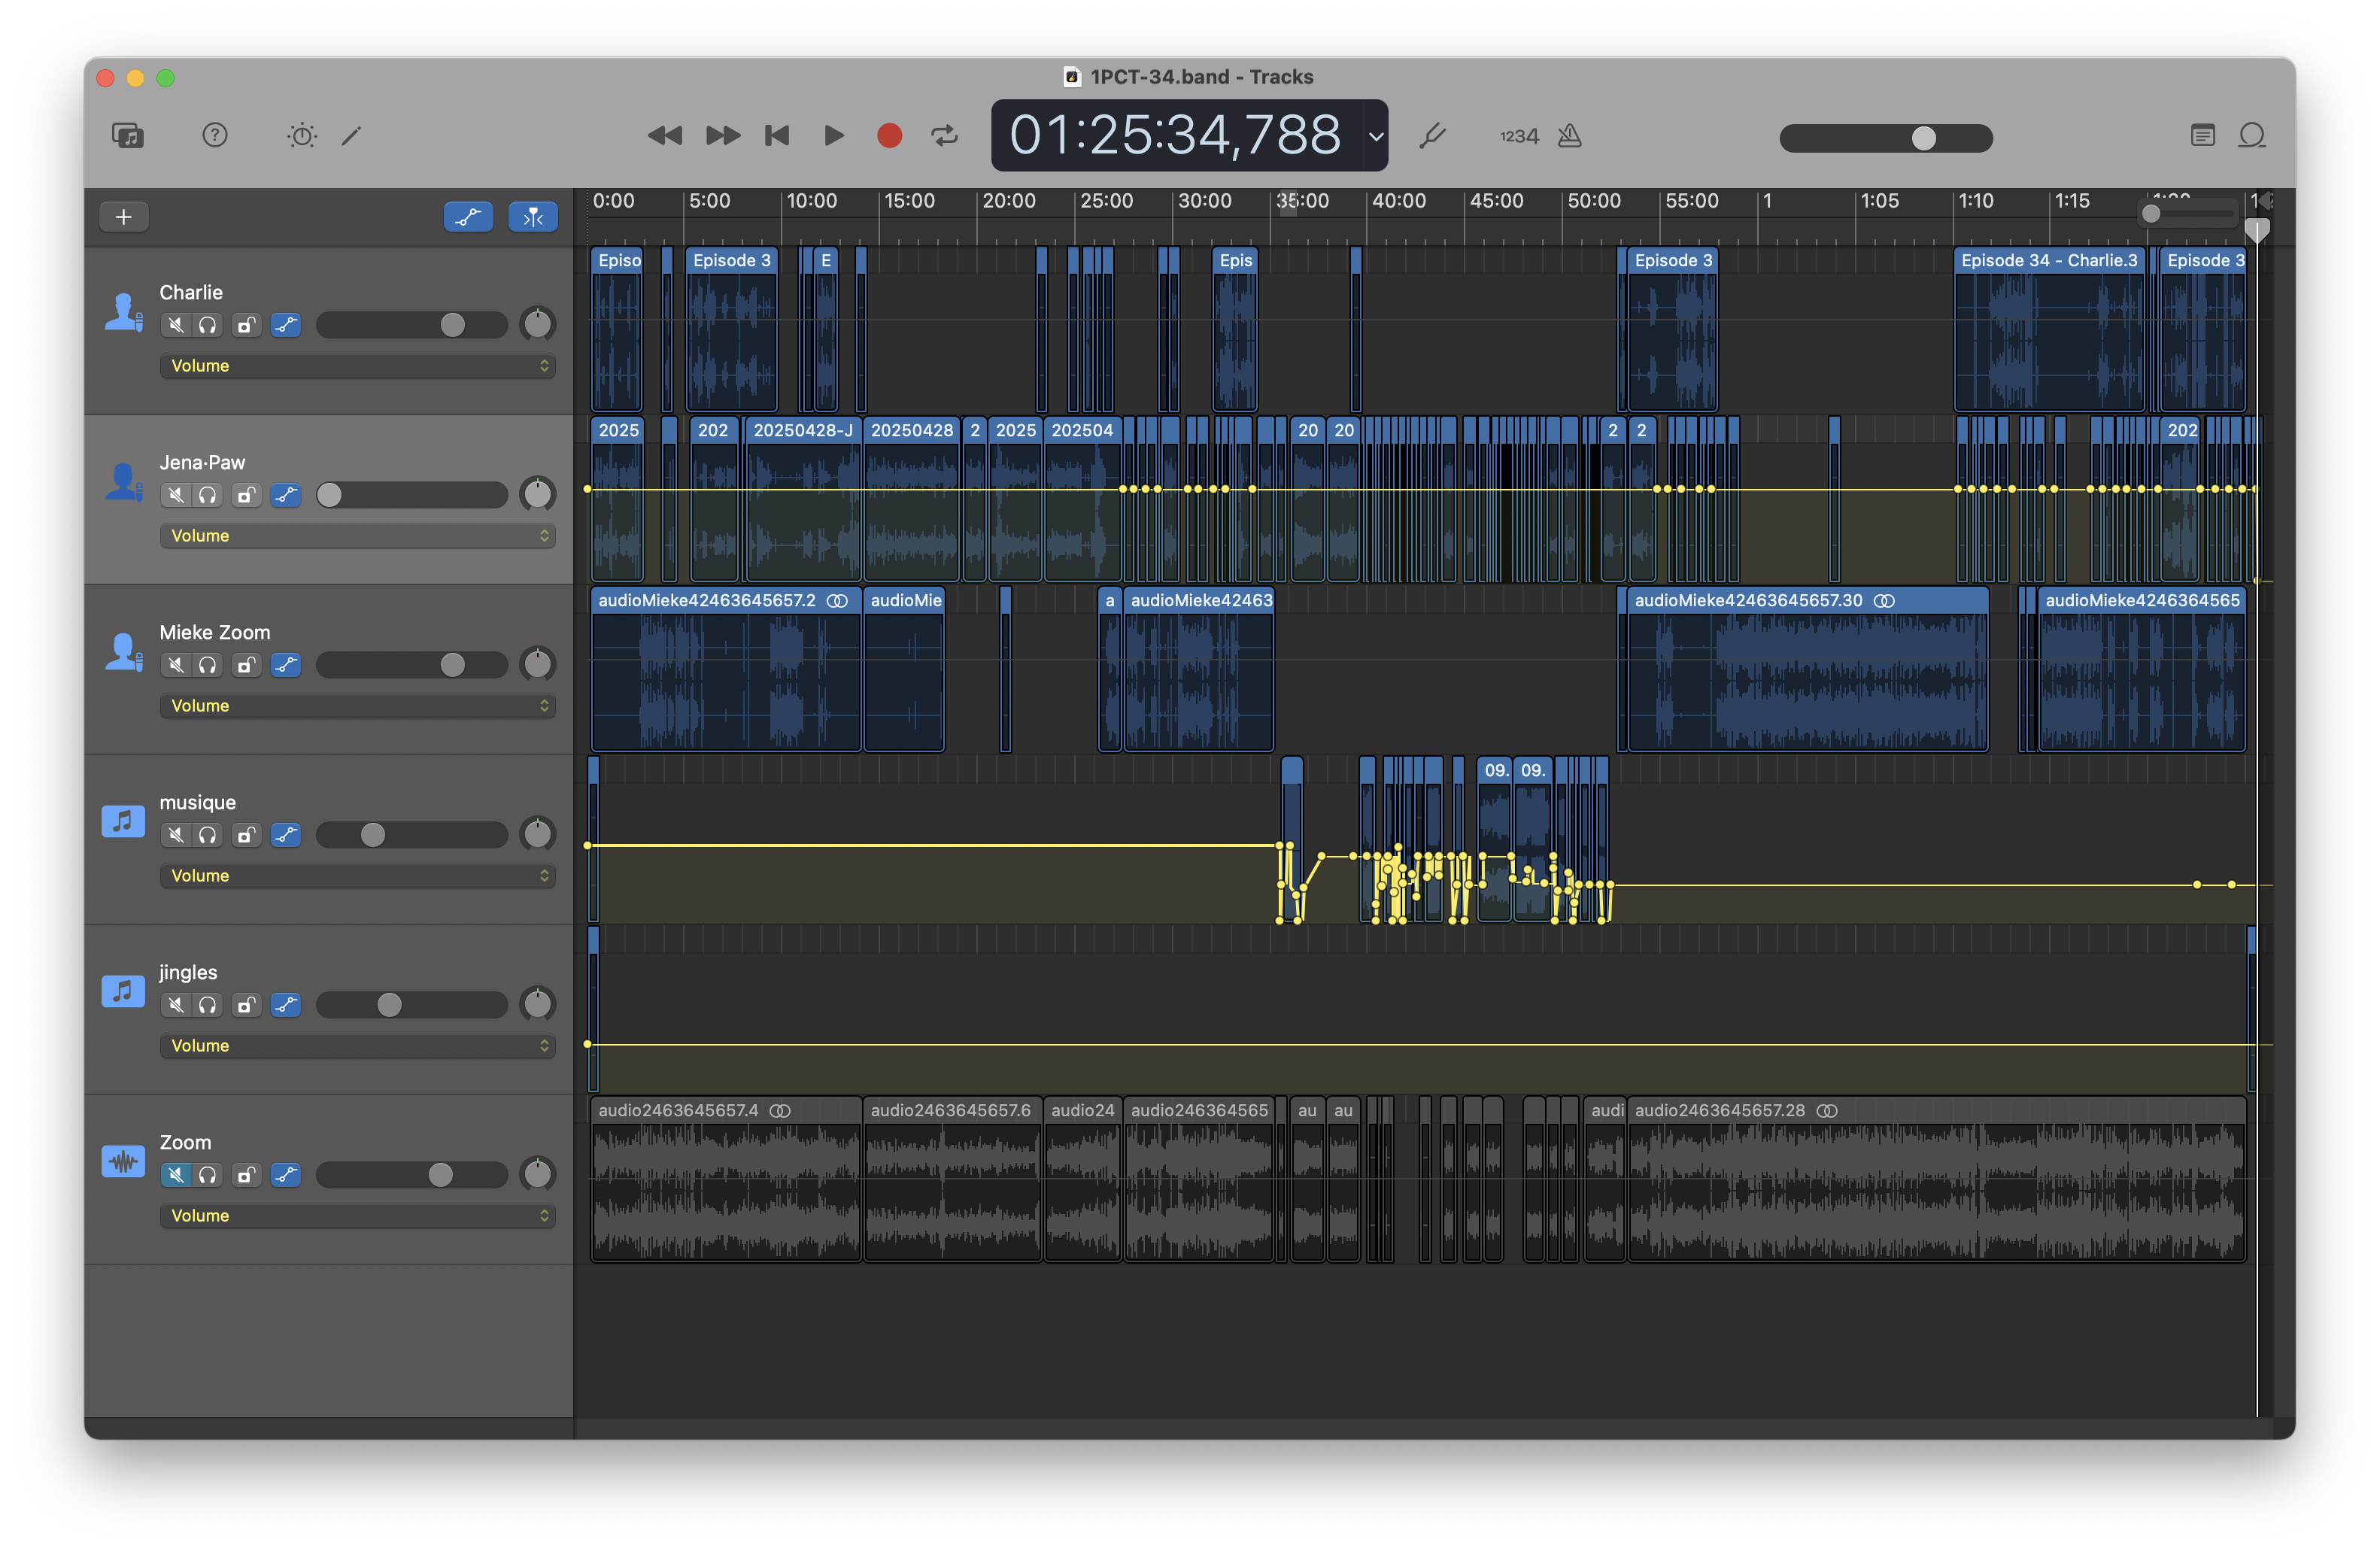Mute the Charlie track
2380x1551 pixels.
click(x=176, y=325)
